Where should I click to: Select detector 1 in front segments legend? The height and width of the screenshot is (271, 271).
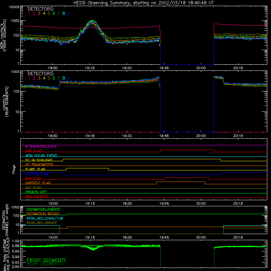coord(29,14)
